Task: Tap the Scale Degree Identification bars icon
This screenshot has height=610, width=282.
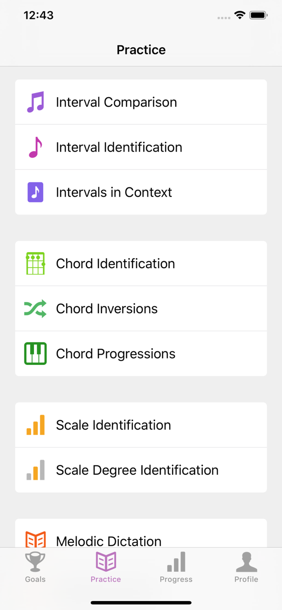Action: coord(35,470)
